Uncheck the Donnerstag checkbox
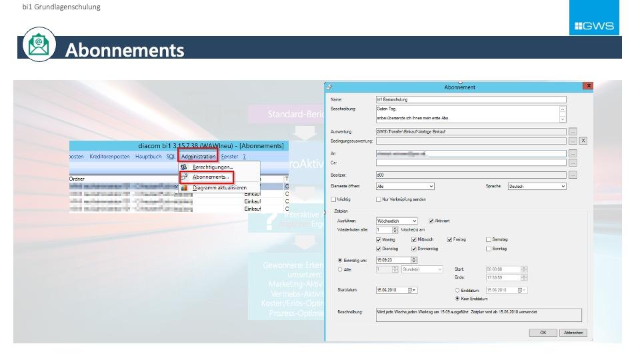The image size is (640, 360). tap(414, 249)
